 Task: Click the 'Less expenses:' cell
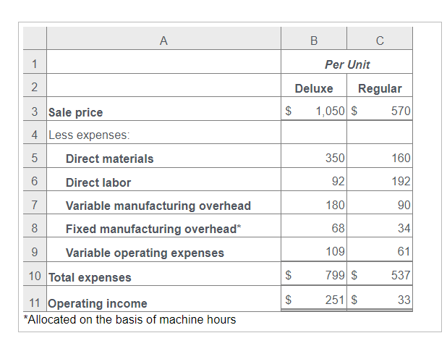tap(163, 132)
